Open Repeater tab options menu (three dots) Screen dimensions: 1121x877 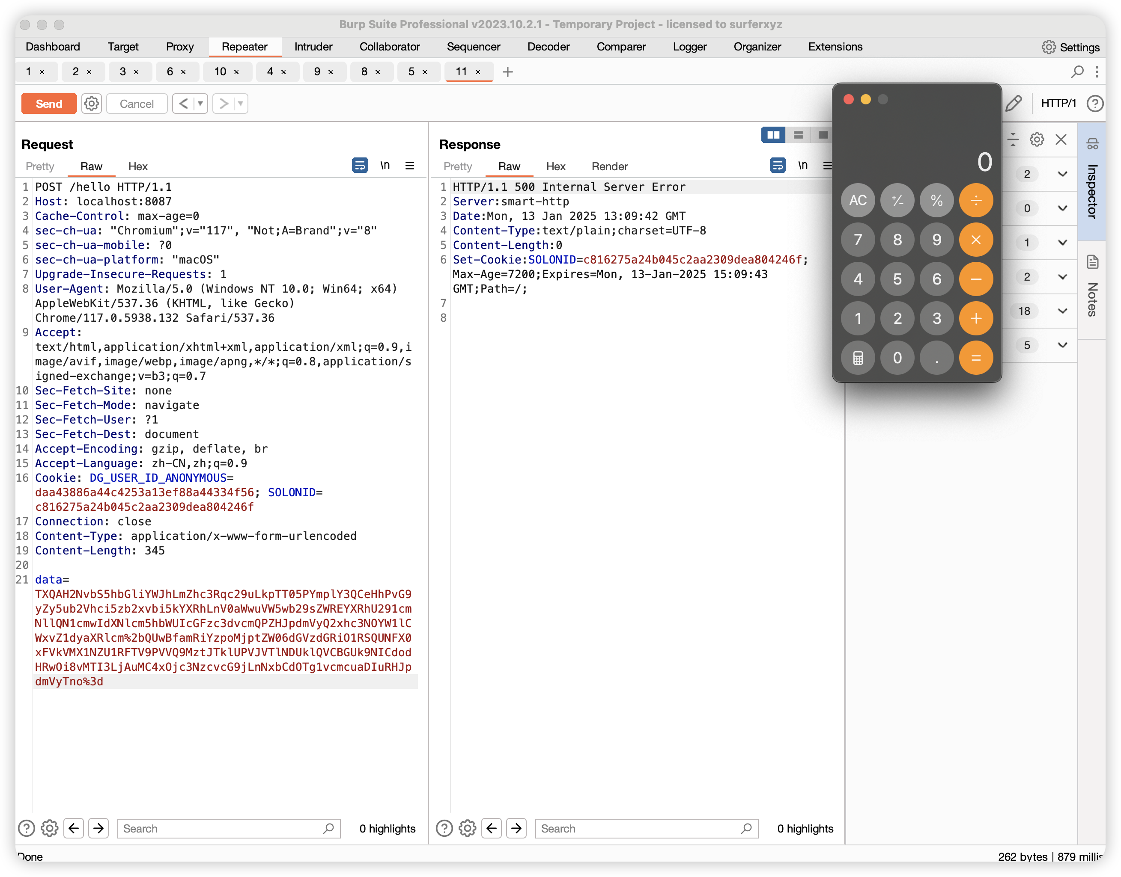point(1097,71)
